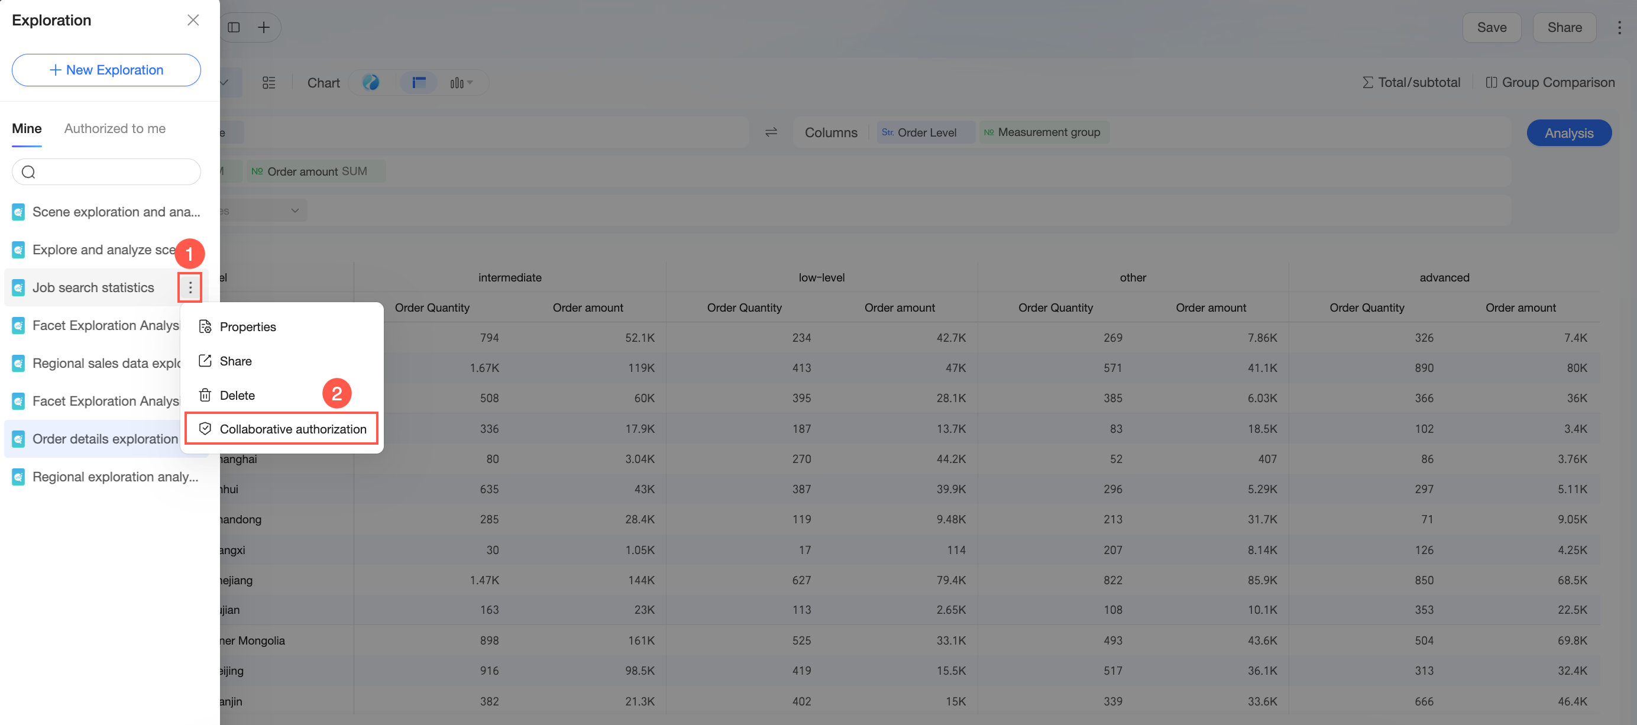Create a New Exploration

[x=106, y=70]
